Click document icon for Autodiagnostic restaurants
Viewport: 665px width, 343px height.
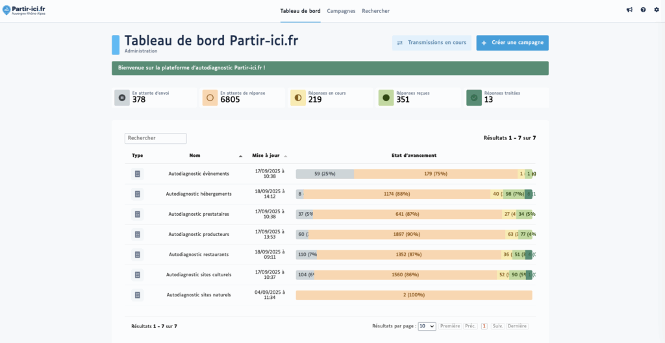[137, 255]
